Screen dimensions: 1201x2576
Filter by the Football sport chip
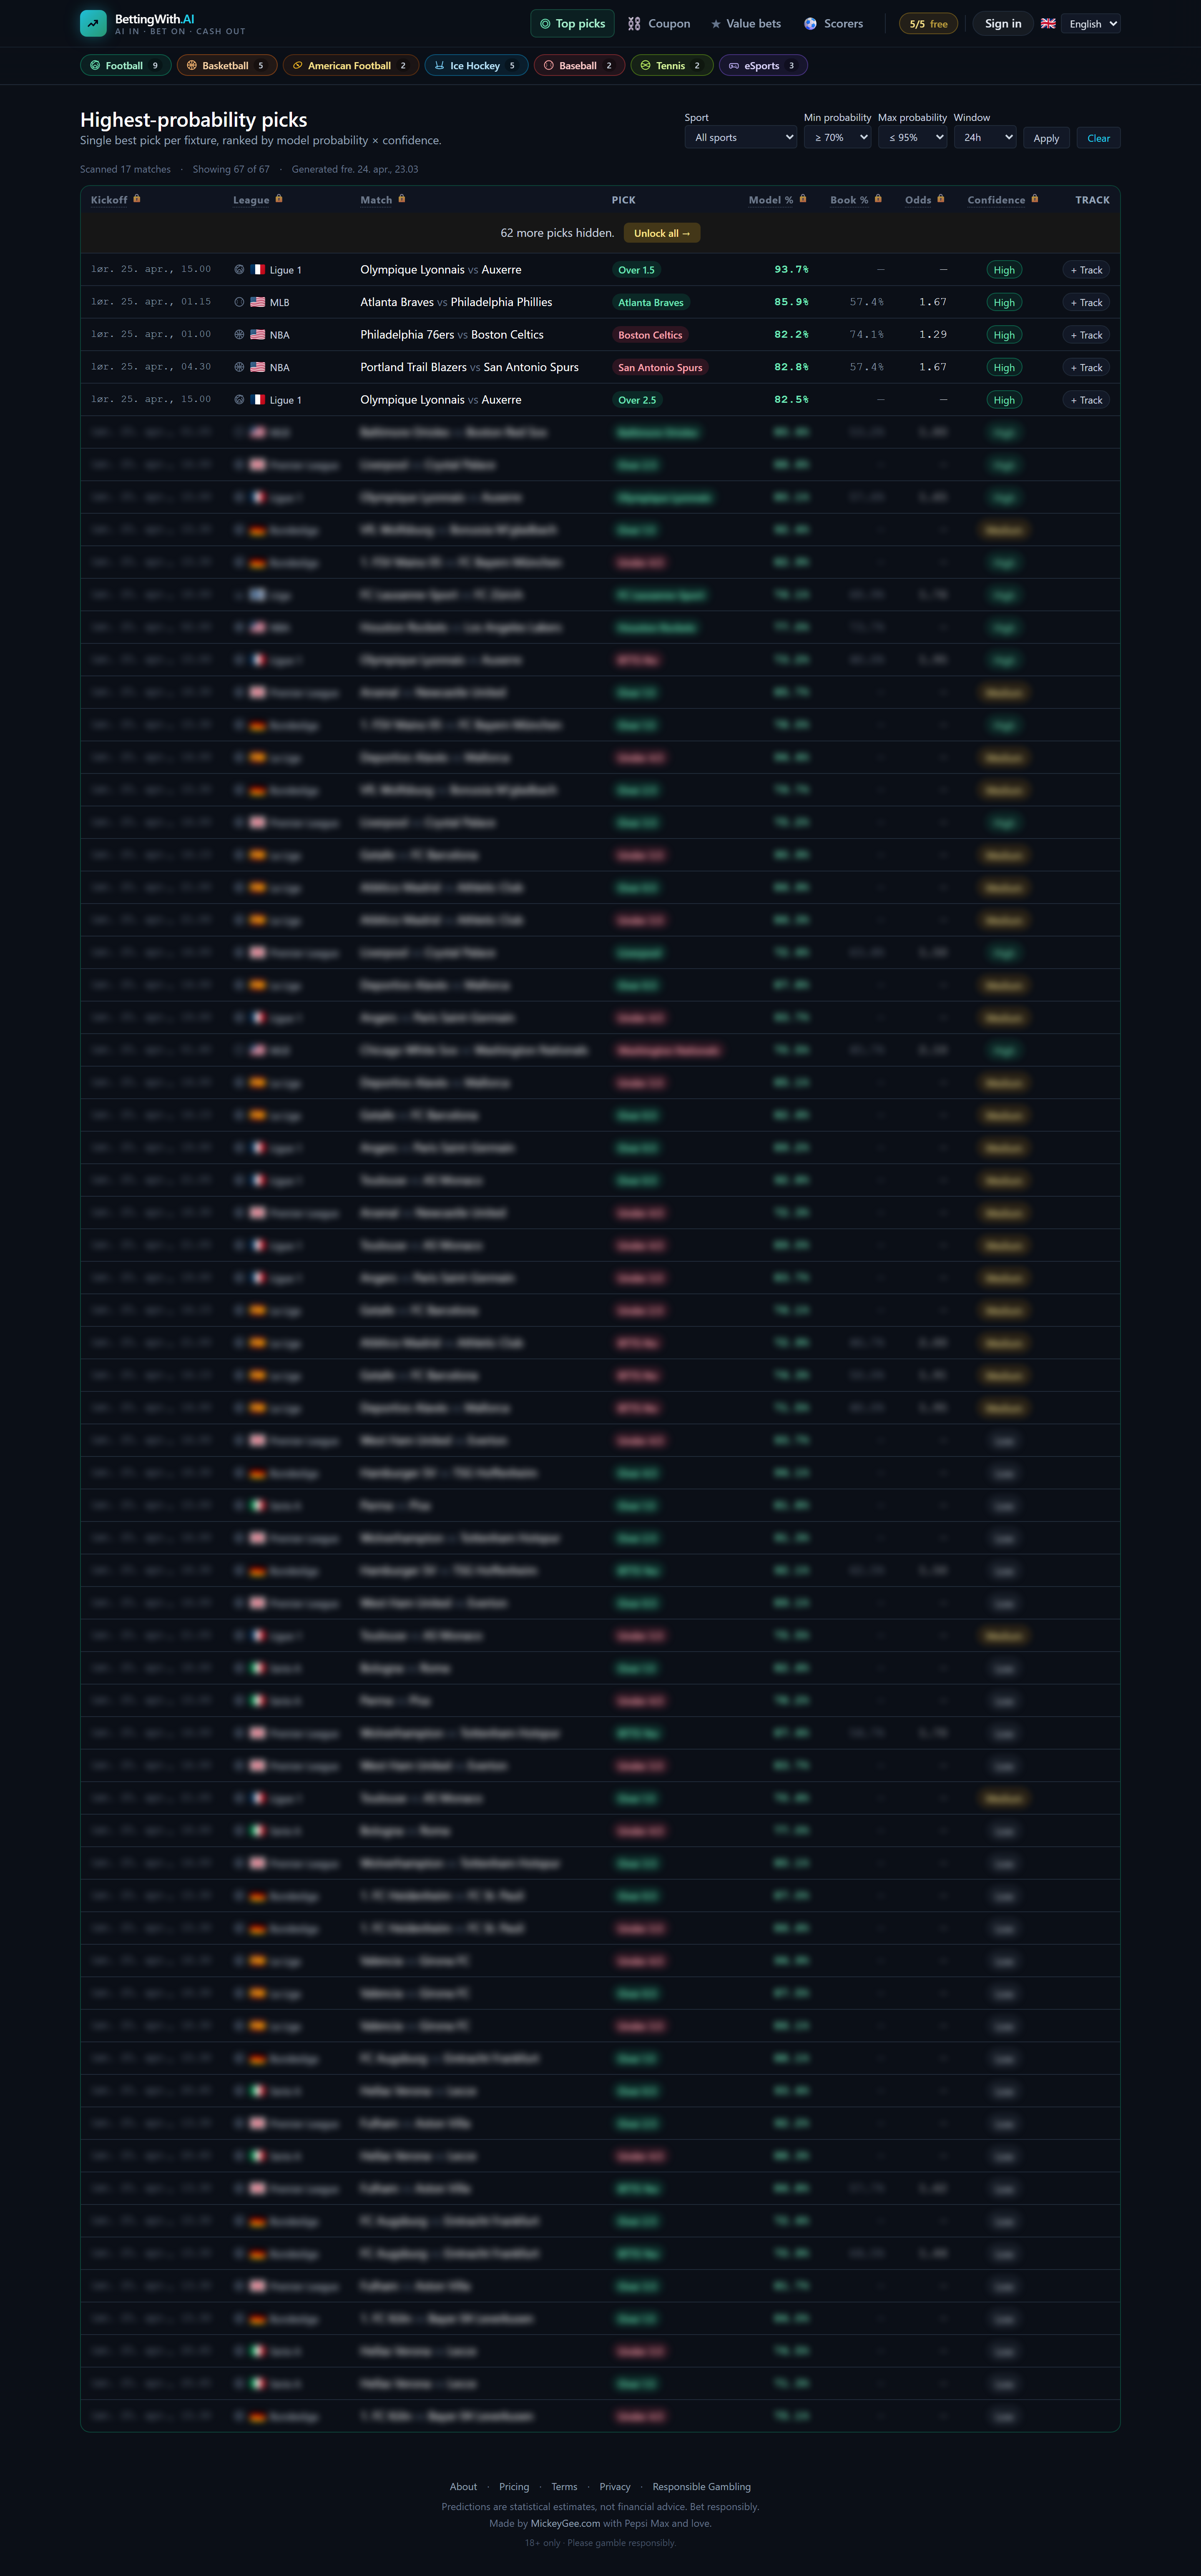pyautogui.click(x=125, y=66)
